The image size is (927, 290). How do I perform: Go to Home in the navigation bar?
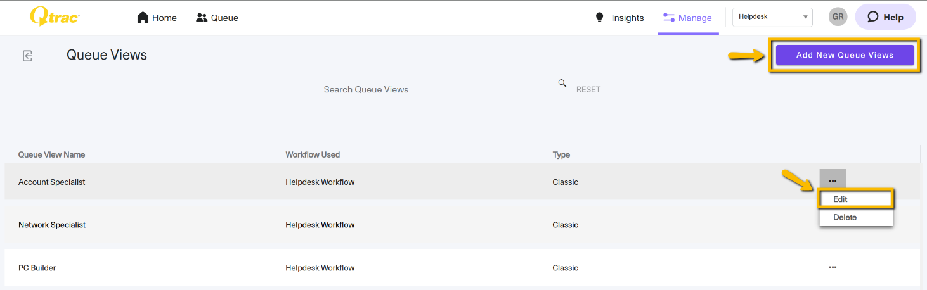pyautogui.click(x=157, y=18)
